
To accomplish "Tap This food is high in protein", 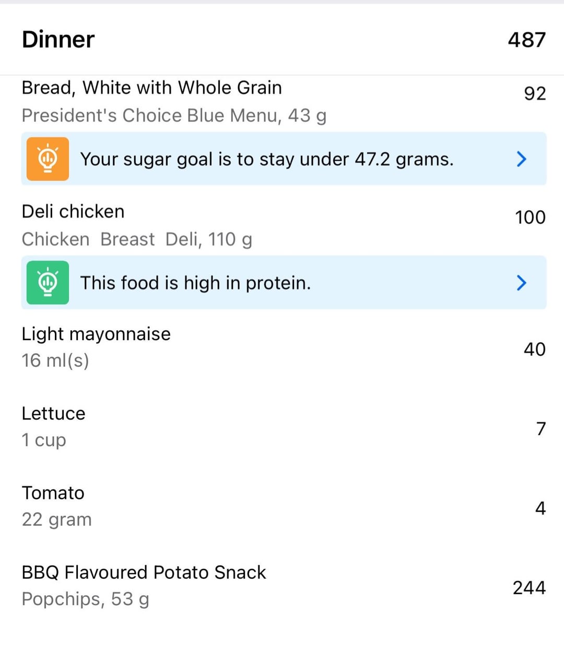I will 195,283.
